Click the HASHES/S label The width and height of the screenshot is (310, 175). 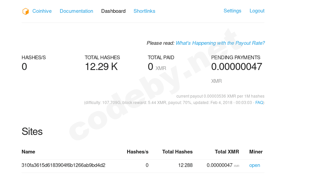point(34,58)
